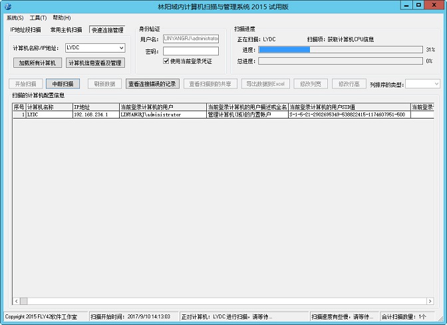Open the 帮助(H) menu
The height and width of the screenshot is (325, 447).
(x=61, y=17)
